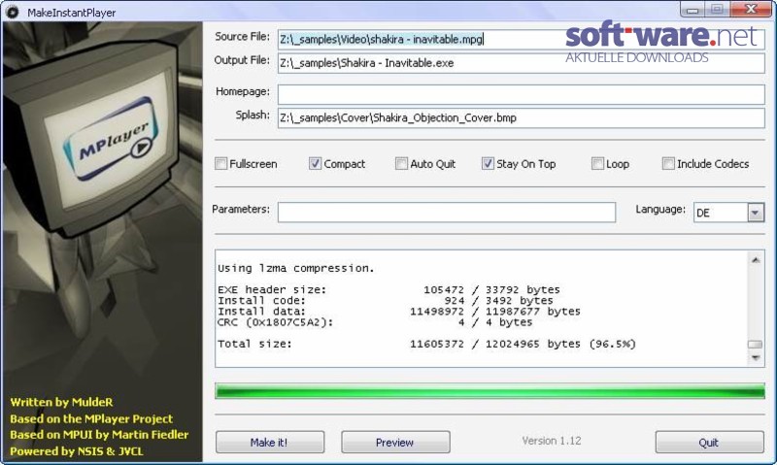Click the 'EXE header size:' log line

click(388, 289)
